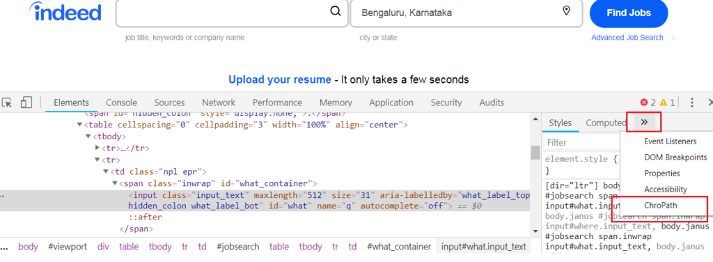Click the scrollbar up arrow in Elements panel
This screenshot has width=713, height=262.
(x=535, y=119)
